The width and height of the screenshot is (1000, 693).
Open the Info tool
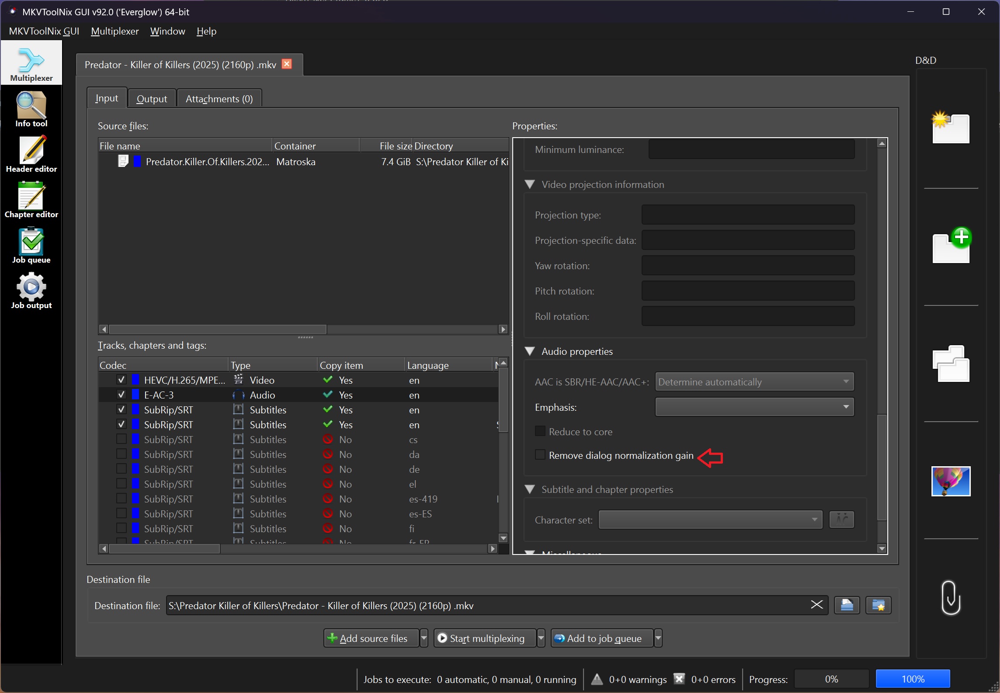[31, 109]
